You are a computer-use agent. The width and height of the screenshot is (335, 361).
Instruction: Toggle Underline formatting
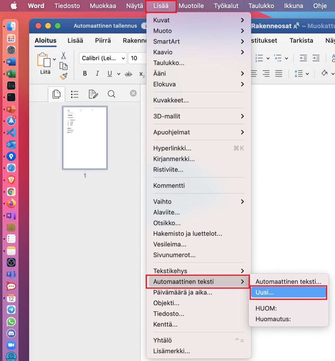pyautogui.click(x=110, y=74)
